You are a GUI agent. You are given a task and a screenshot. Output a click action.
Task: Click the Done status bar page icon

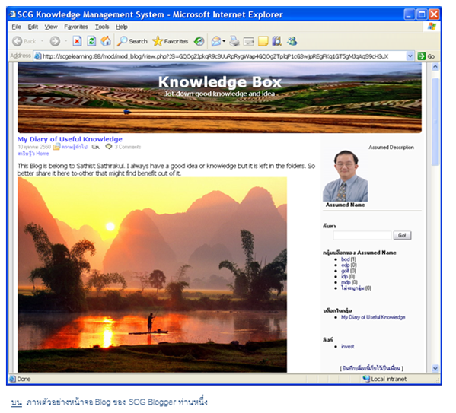click(12, 379)
